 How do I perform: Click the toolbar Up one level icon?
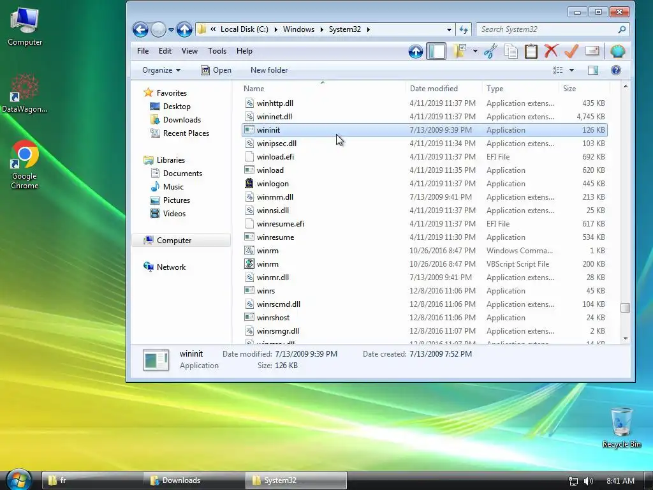(x=416, y=51)
